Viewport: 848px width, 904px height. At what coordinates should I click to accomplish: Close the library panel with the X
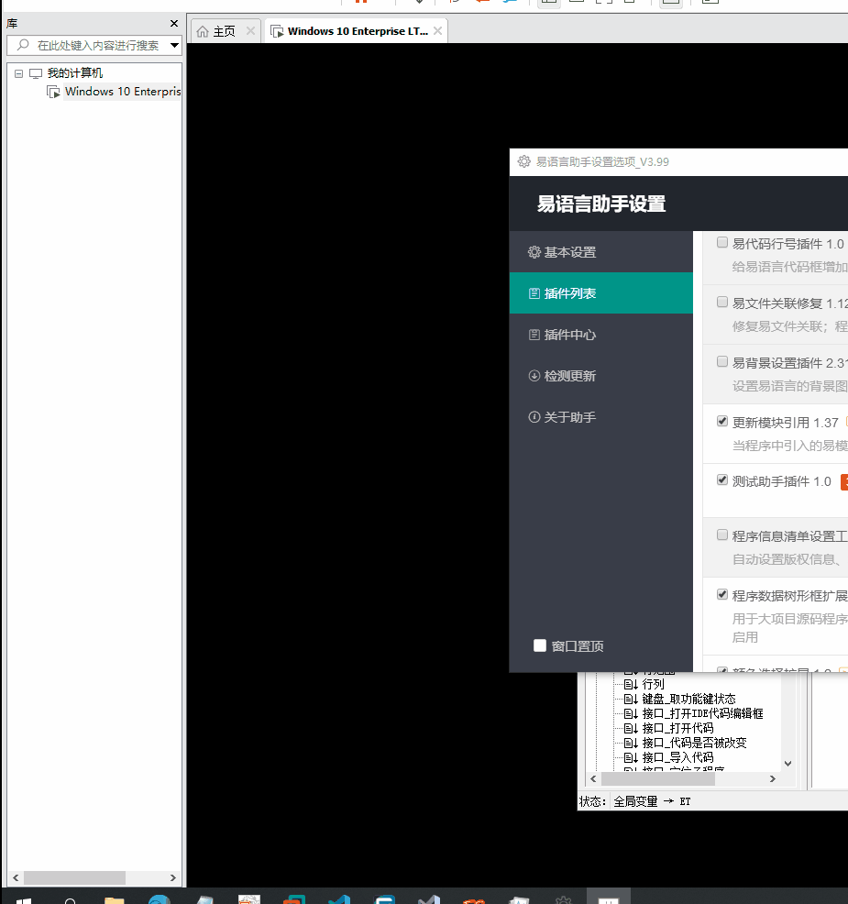pos(174,23)
